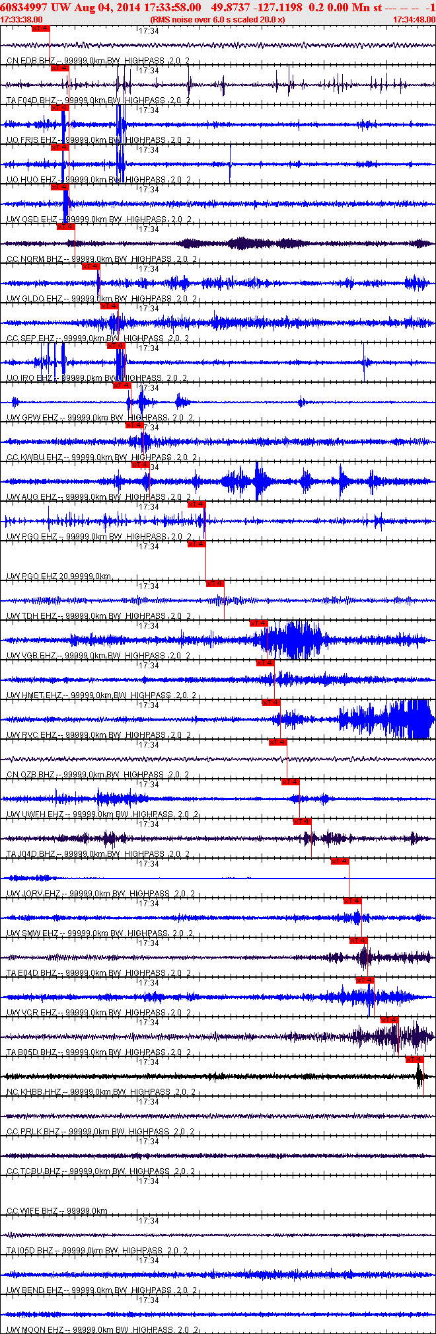Select the UW.RVC EHZ trace label
This screenshot has height=1334, width=436.
pos(99,735)
